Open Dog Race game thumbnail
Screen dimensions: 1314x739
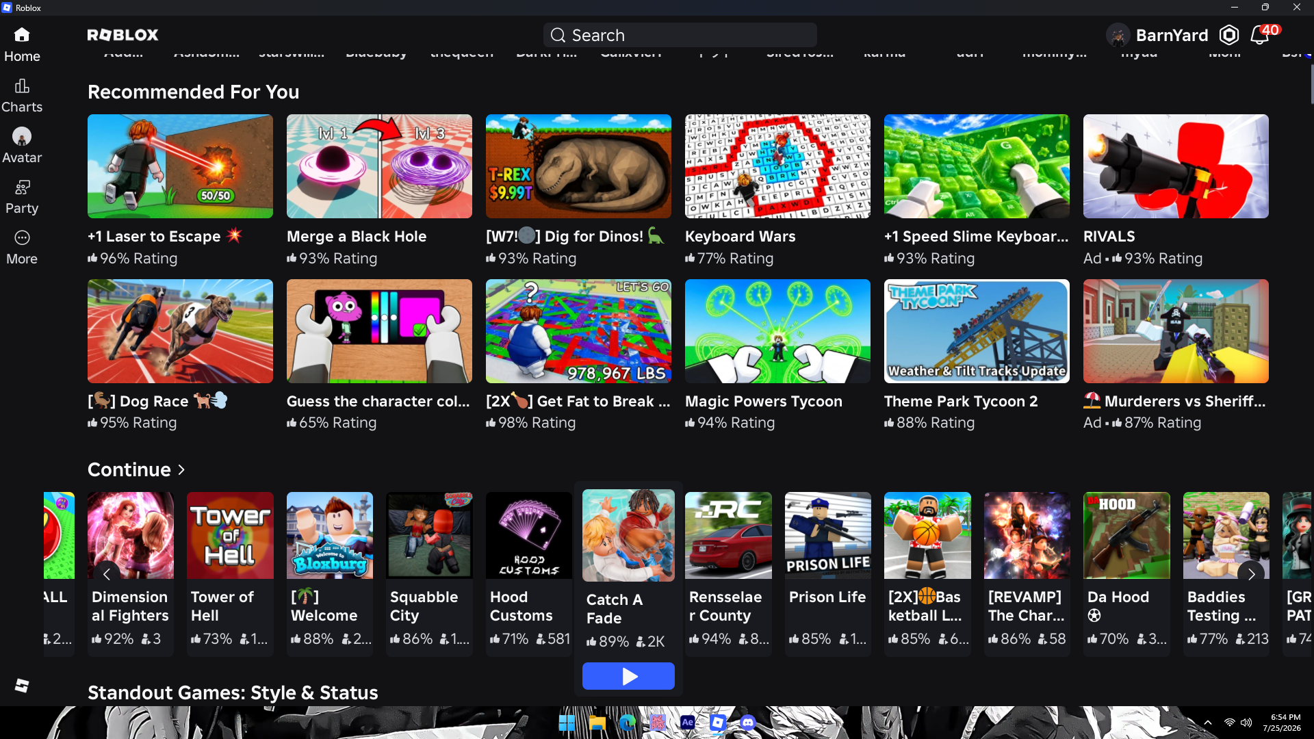tap(180, 331)
